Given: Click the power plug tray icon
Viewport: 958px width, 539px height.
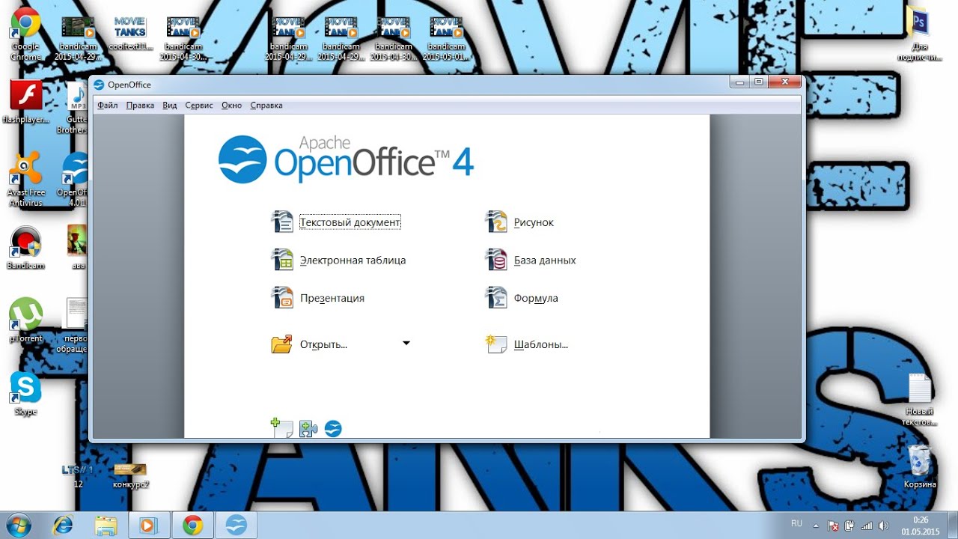Looking at the screenshot, I should [850, 526].
